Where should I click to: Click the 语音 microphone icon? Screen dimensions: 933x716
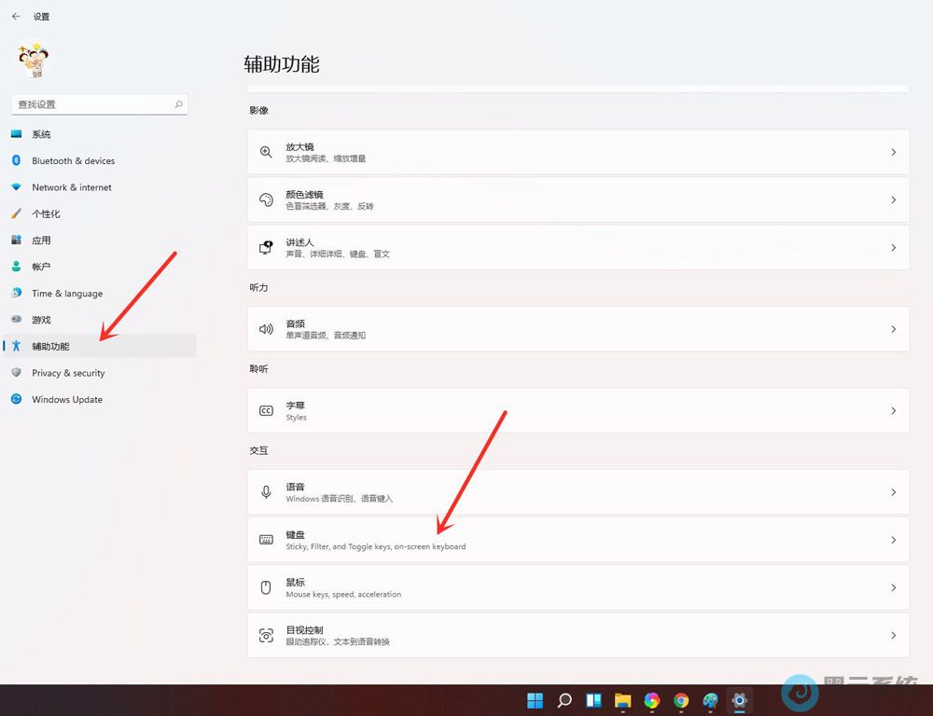[x=266, y=492]
